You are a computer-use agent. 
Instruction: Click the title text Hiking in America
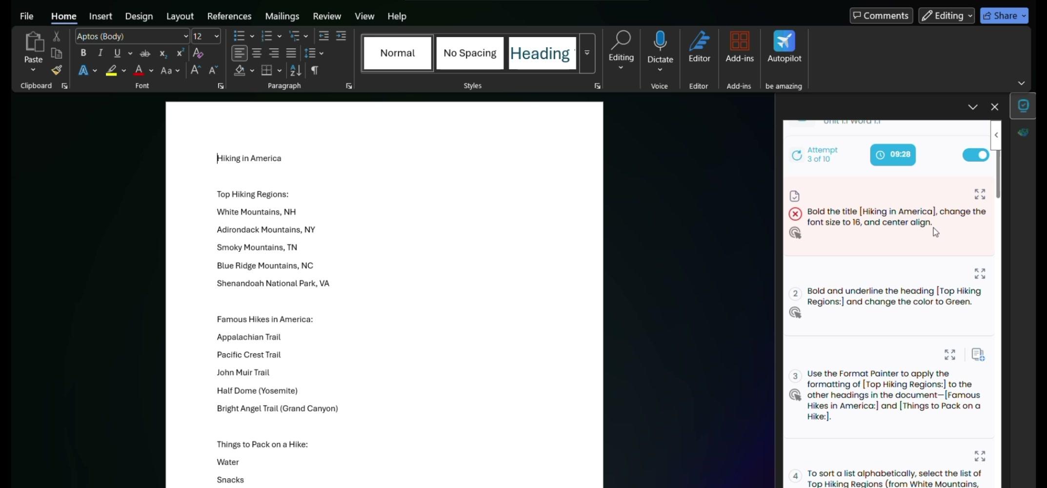point(249,158)
